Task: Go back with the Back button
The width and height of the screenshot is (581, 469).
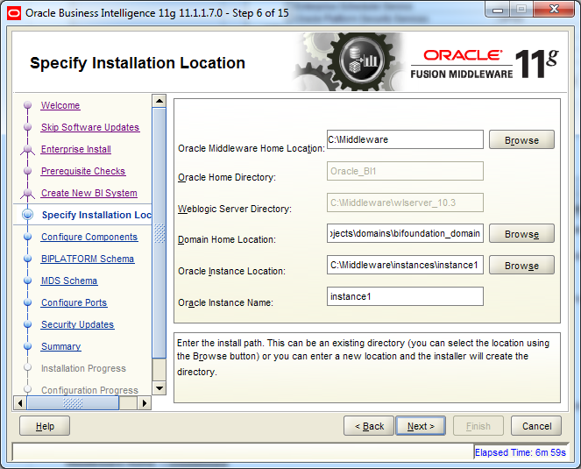Action: point(369,426)
